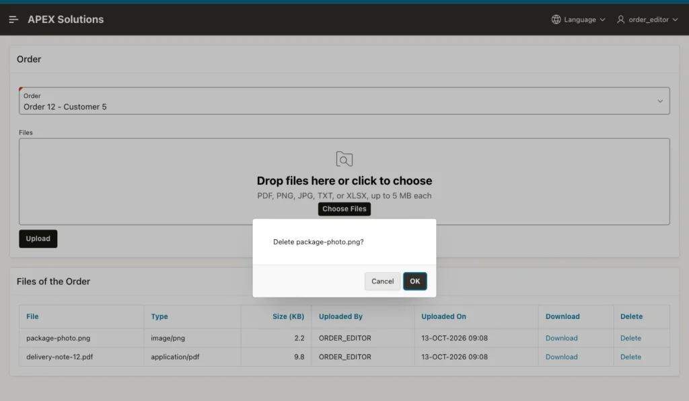Sort by the Size (KB) column header
Image resolution: width=689 pixels, height=401 pixels.
pyautogui.click(x=288, y=316)
